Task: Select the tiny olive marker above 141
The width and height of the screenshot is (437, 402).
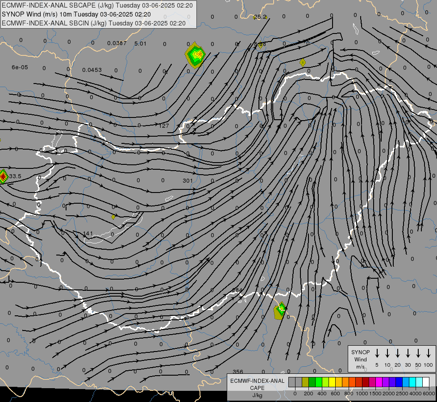Action: tap(113, 217)
